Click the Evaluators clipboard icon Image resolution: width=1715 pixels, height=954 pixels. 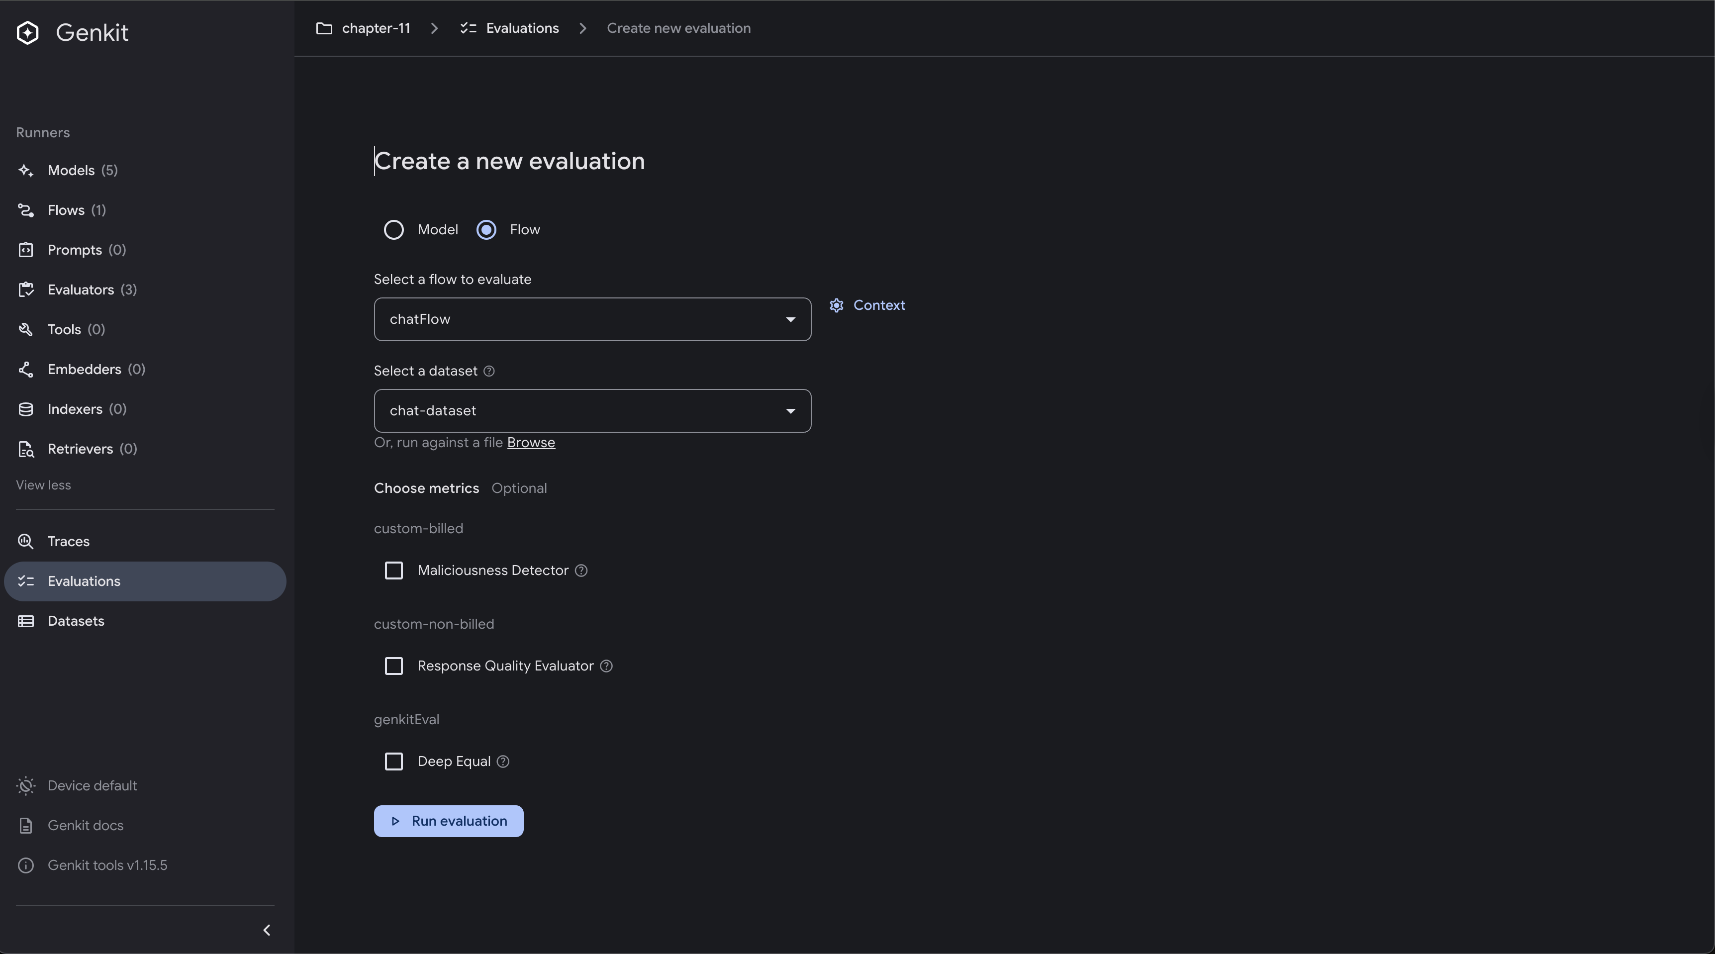click(26, 289)
